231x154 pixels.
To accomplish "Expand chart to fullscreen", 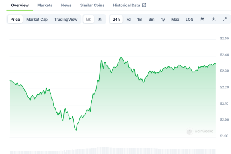I will click(225, 19).
